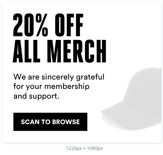Click the word "membership" in the paragraph

(x=67, y=87)
